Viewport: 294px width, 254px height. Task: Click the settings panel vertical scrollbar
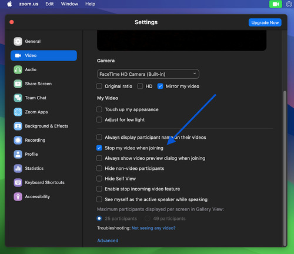[x=285, y=168]
